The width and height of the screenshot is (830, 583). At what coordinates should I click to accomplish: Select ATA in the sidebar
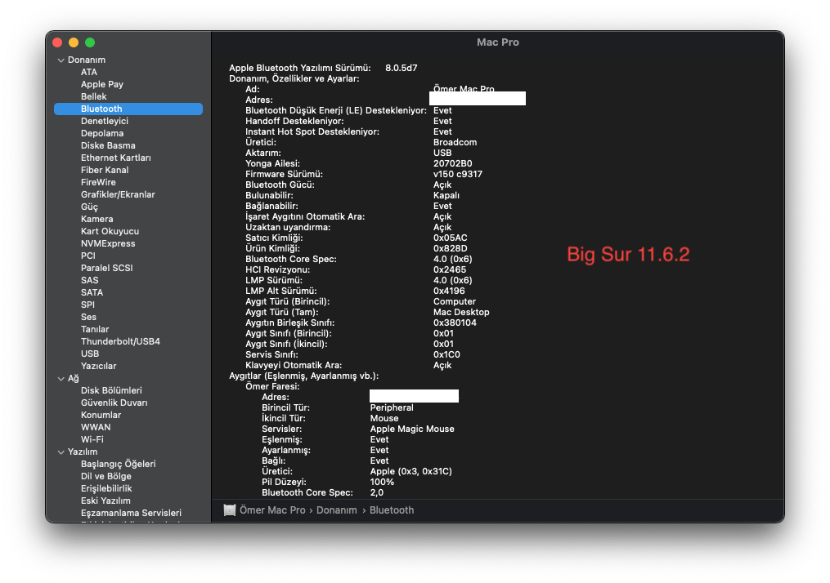[x=89, y=72]
